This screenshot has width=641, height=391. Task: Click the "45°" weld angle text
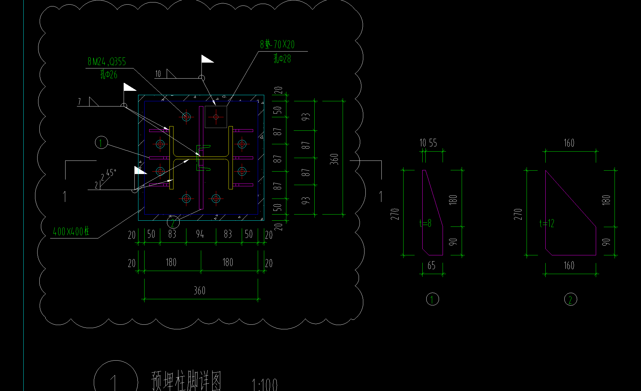coord(111,173)
